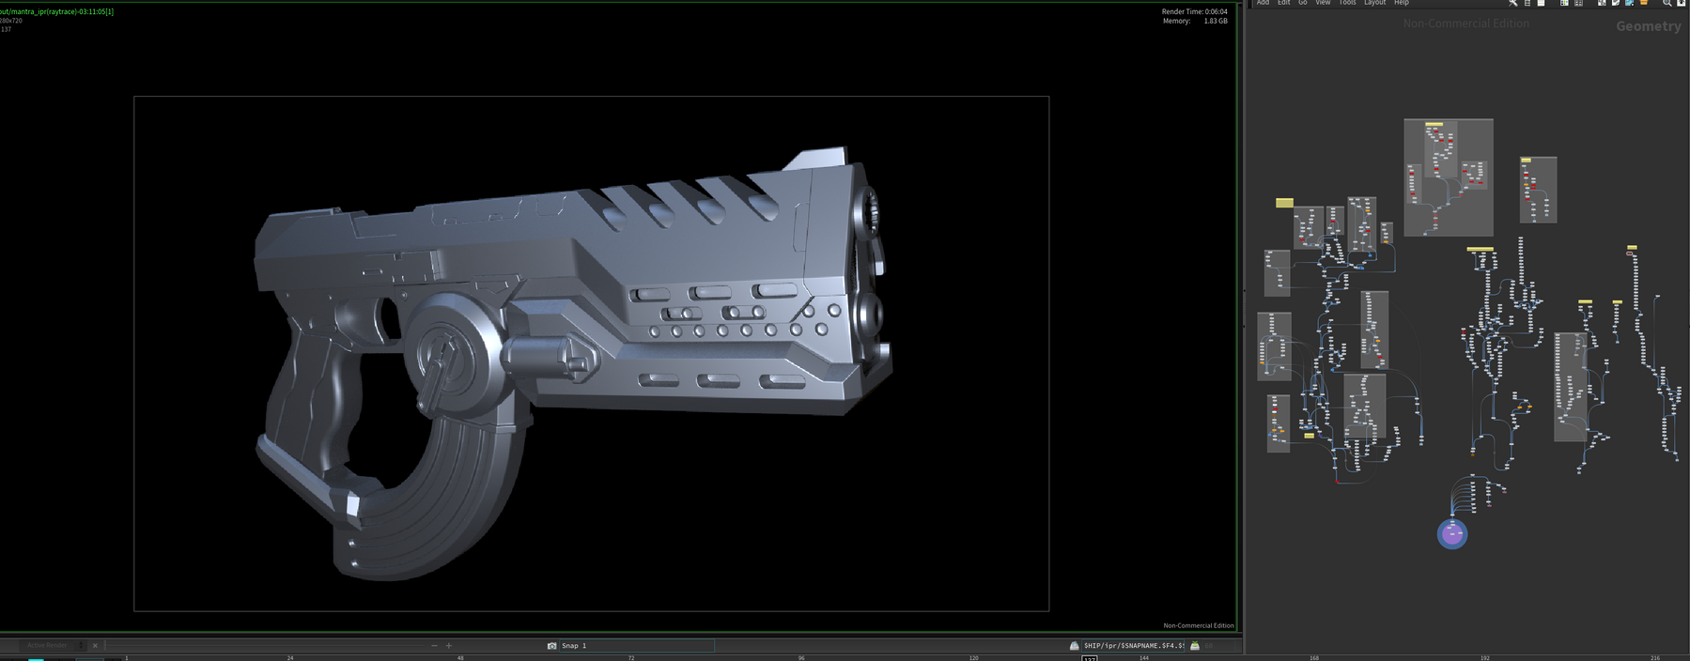
Task: Open the View menu in network editor
Action: pos(1323,3)
